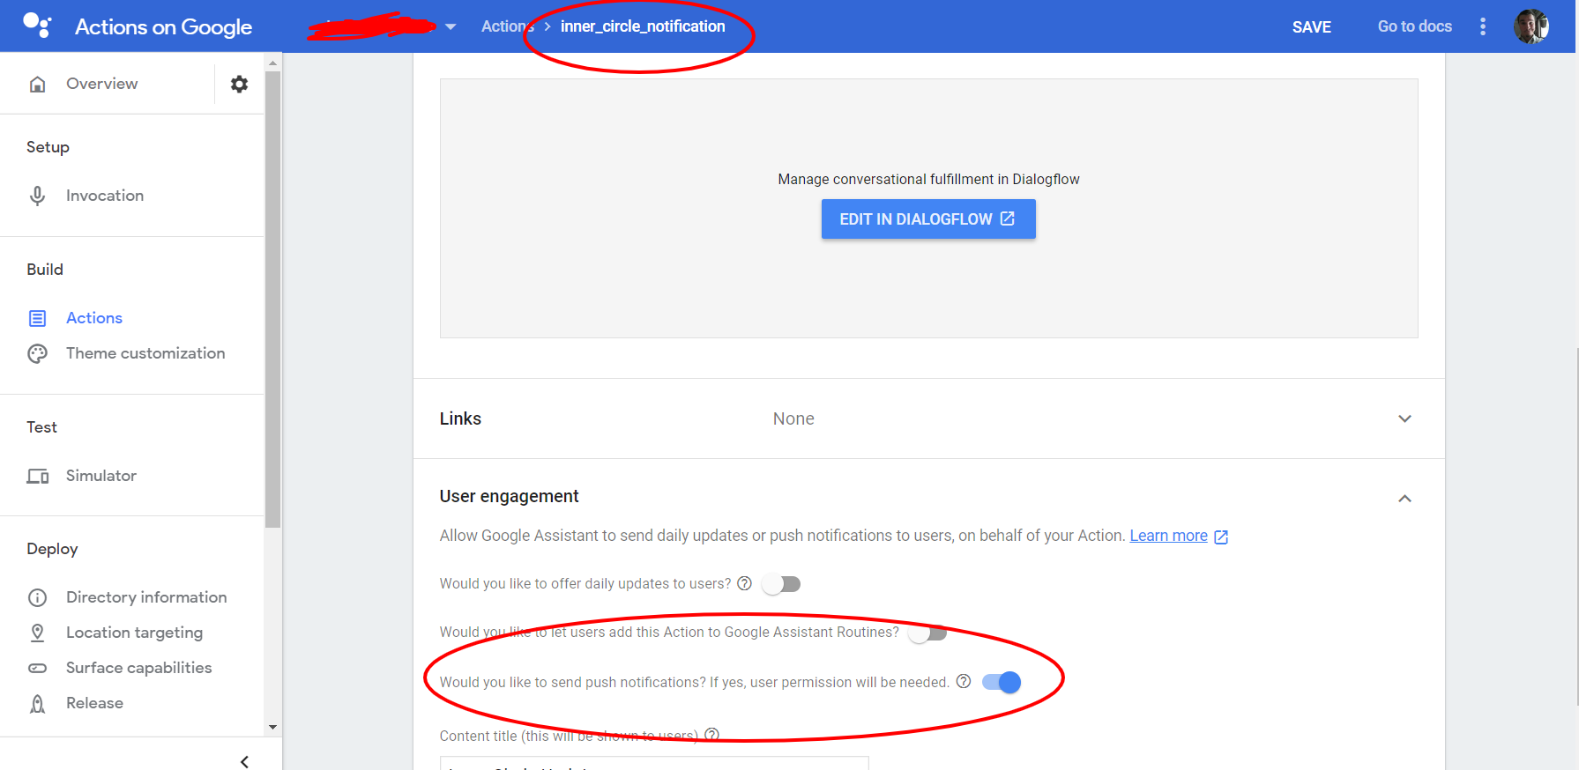
Task: Click the Directory information info icon
Action: (37, 597)
